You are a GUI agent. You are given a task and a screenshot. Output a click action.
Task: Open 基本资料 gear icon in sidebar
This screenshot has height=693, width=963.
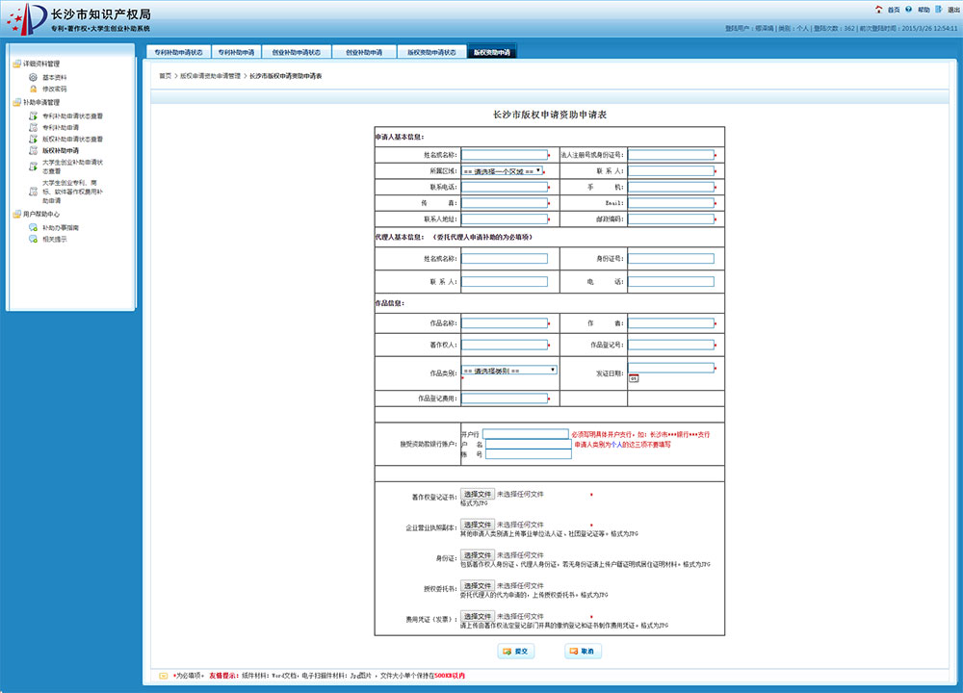pos(33,77)
